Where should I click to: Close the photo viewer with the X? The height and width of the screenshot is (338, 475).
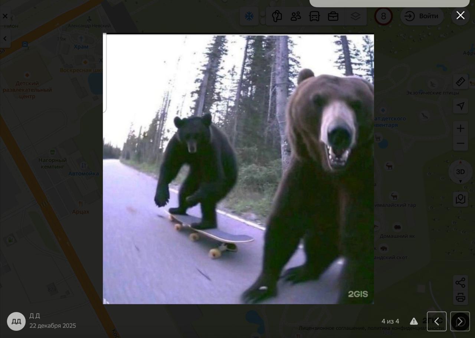point(461,15)
